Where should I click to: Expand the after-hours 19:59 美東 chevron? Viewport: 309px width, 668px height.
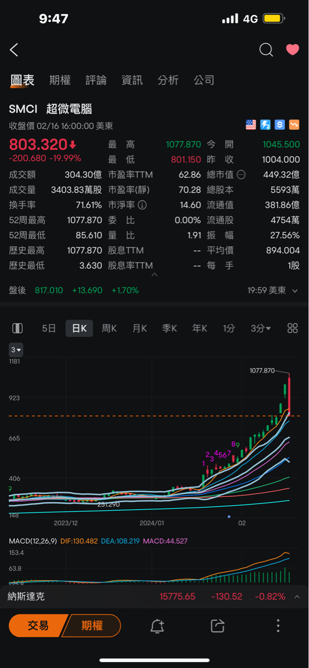click(x=295, y=291)
